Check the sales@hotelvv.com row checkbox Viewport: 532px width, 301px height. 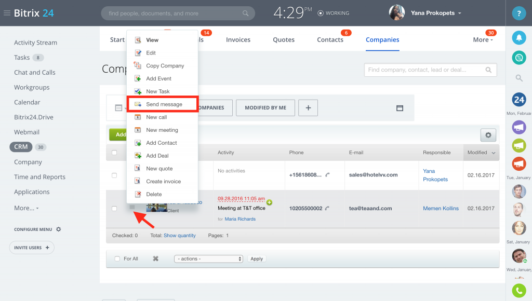[114, 175]
